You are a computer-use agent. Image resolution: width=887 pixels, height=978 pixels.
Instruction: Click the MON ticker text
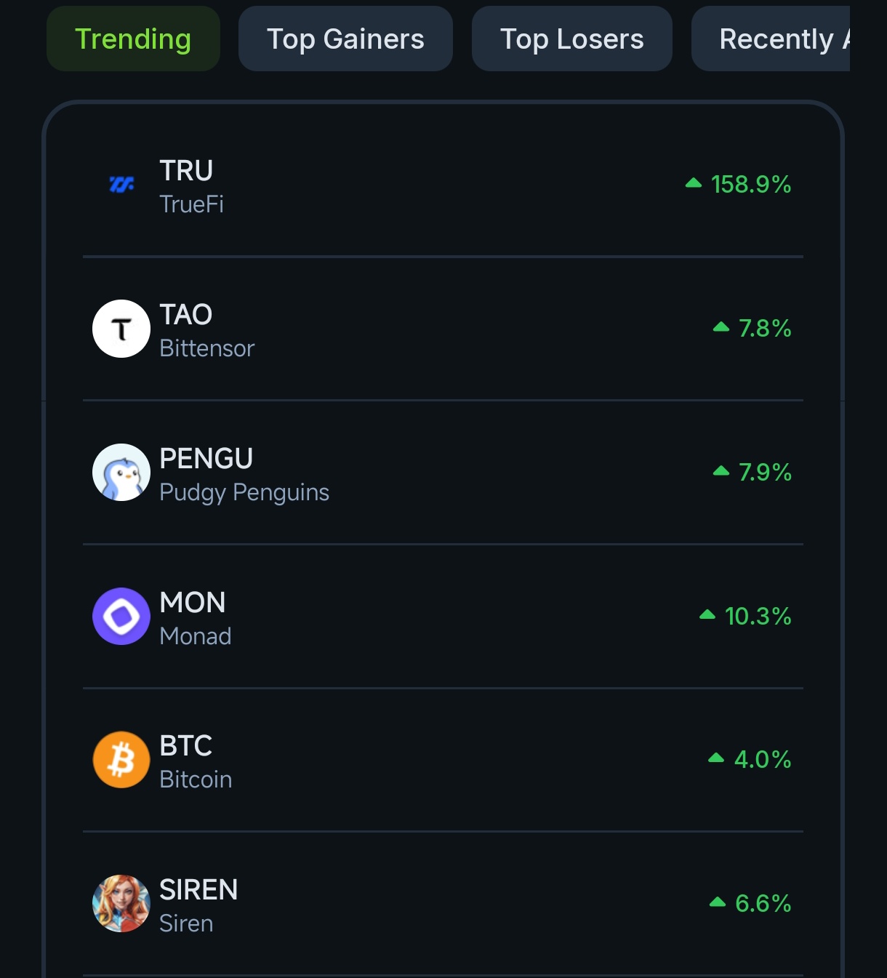pyautogui.click(x=193, y=603)
